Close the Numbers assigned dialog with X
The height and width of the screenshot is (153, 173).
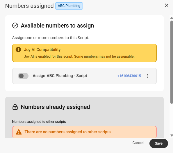pos(167,5)
